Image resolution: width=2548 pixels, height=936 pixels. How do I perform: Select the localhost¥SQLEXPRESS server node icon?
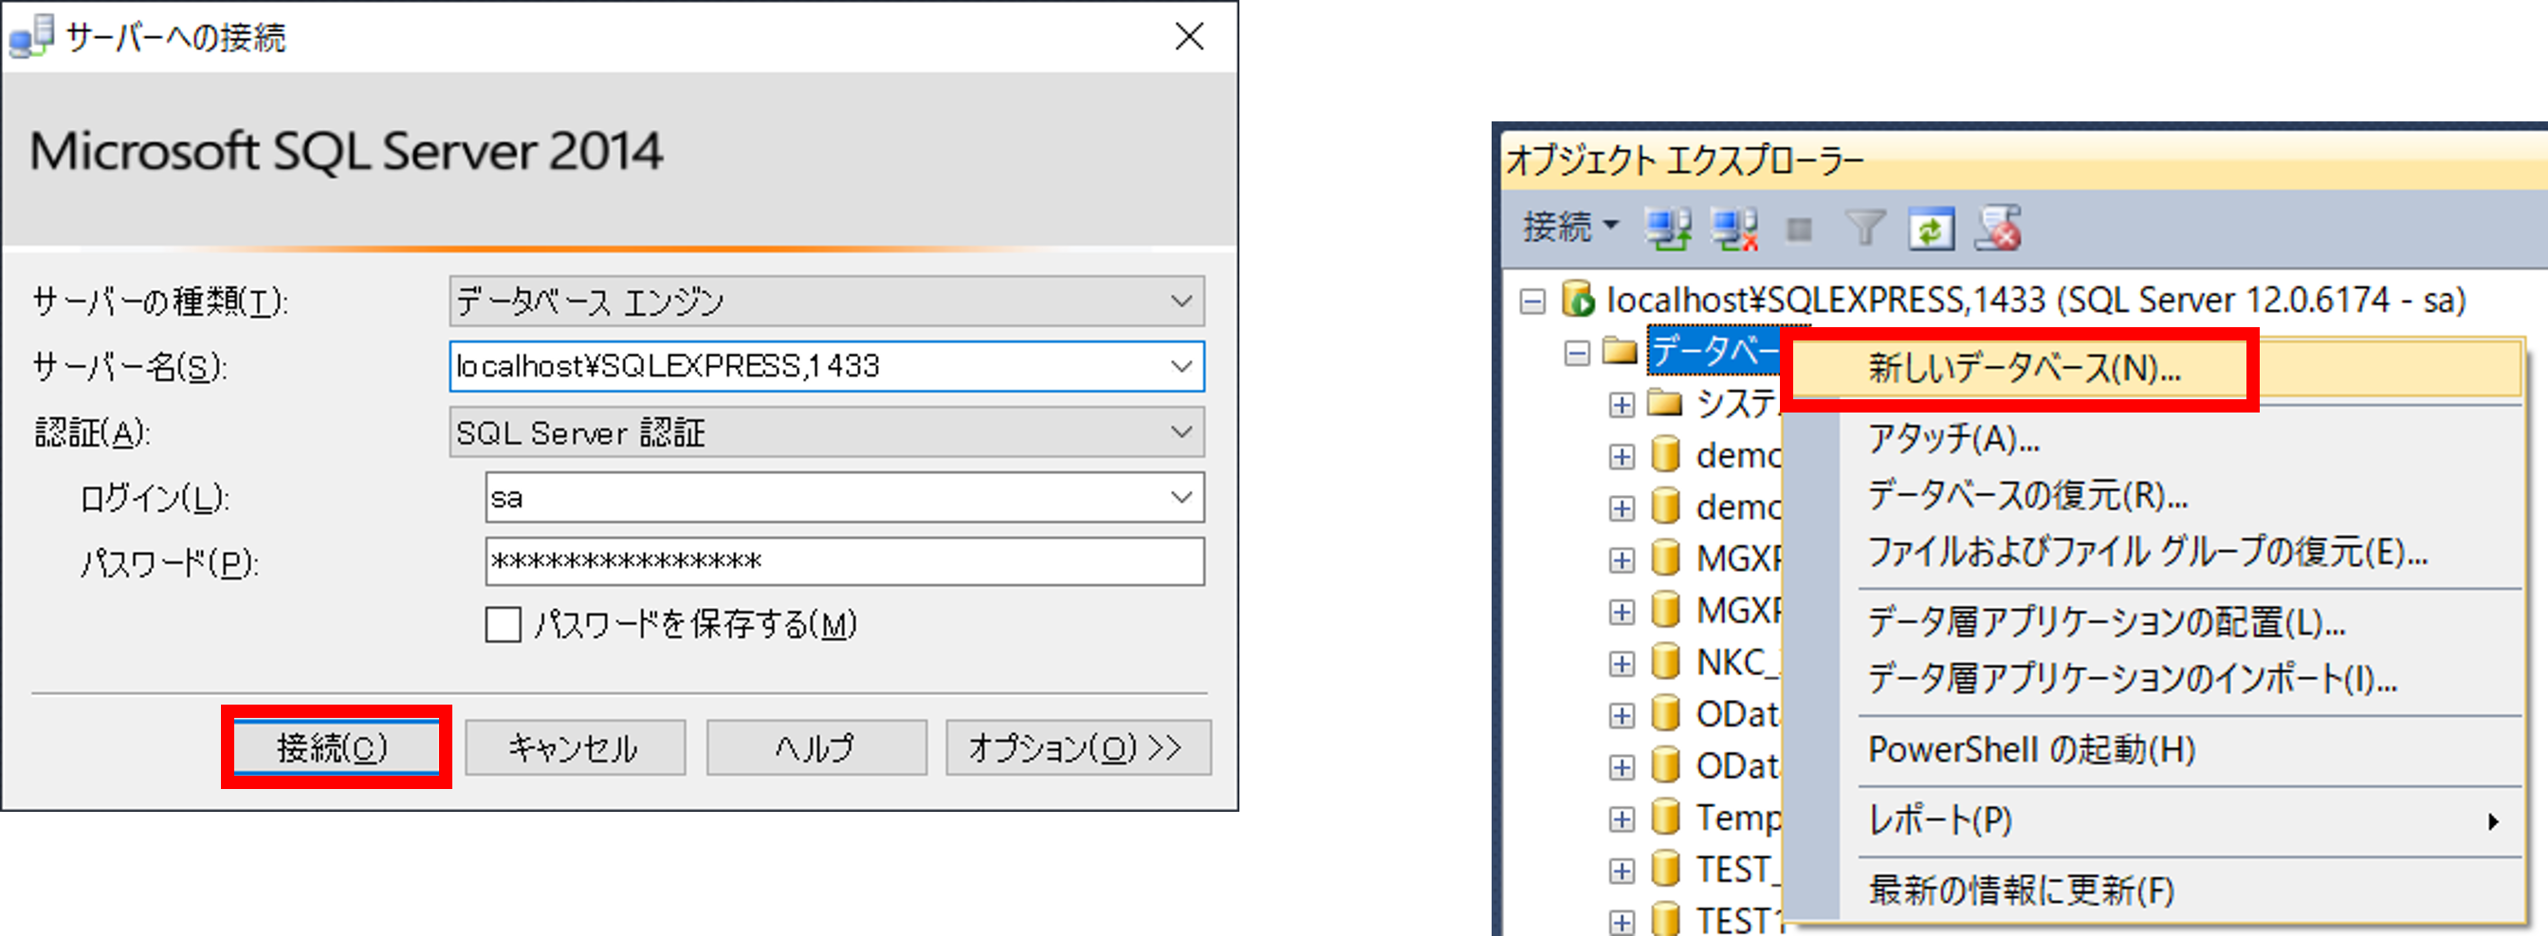[x=1578, y=300]
